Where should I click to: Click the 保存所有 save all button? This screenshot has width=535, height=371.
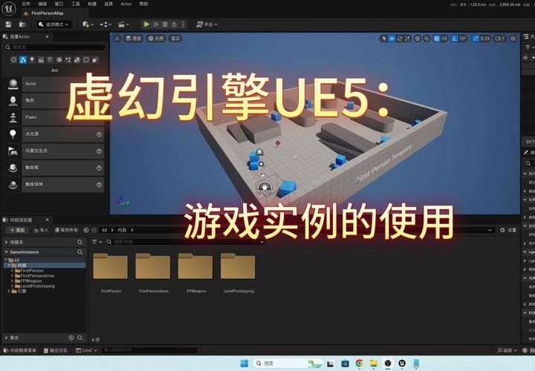coord(67,230)
